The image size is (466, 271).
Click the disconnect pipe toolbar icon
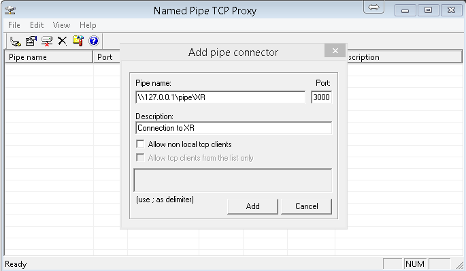47,41
